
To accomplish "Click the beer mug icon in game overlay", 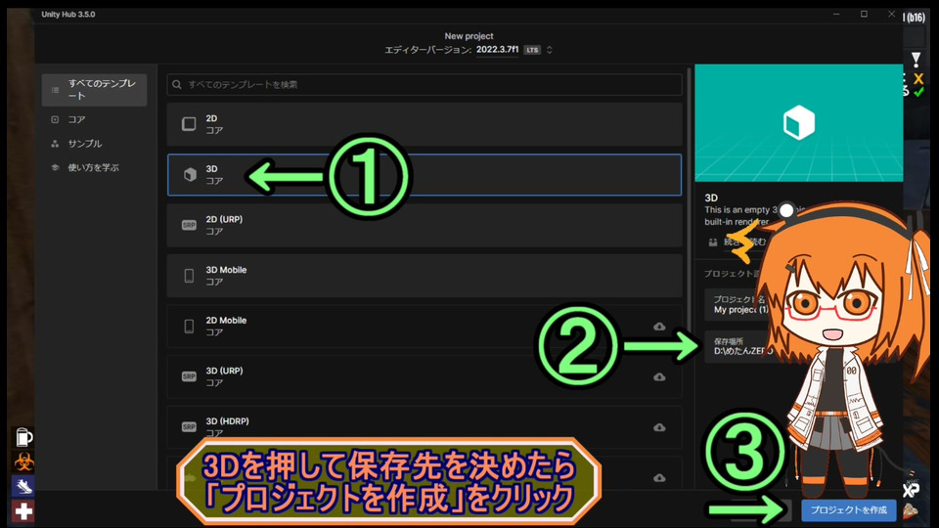I will (x=23, y=438).
